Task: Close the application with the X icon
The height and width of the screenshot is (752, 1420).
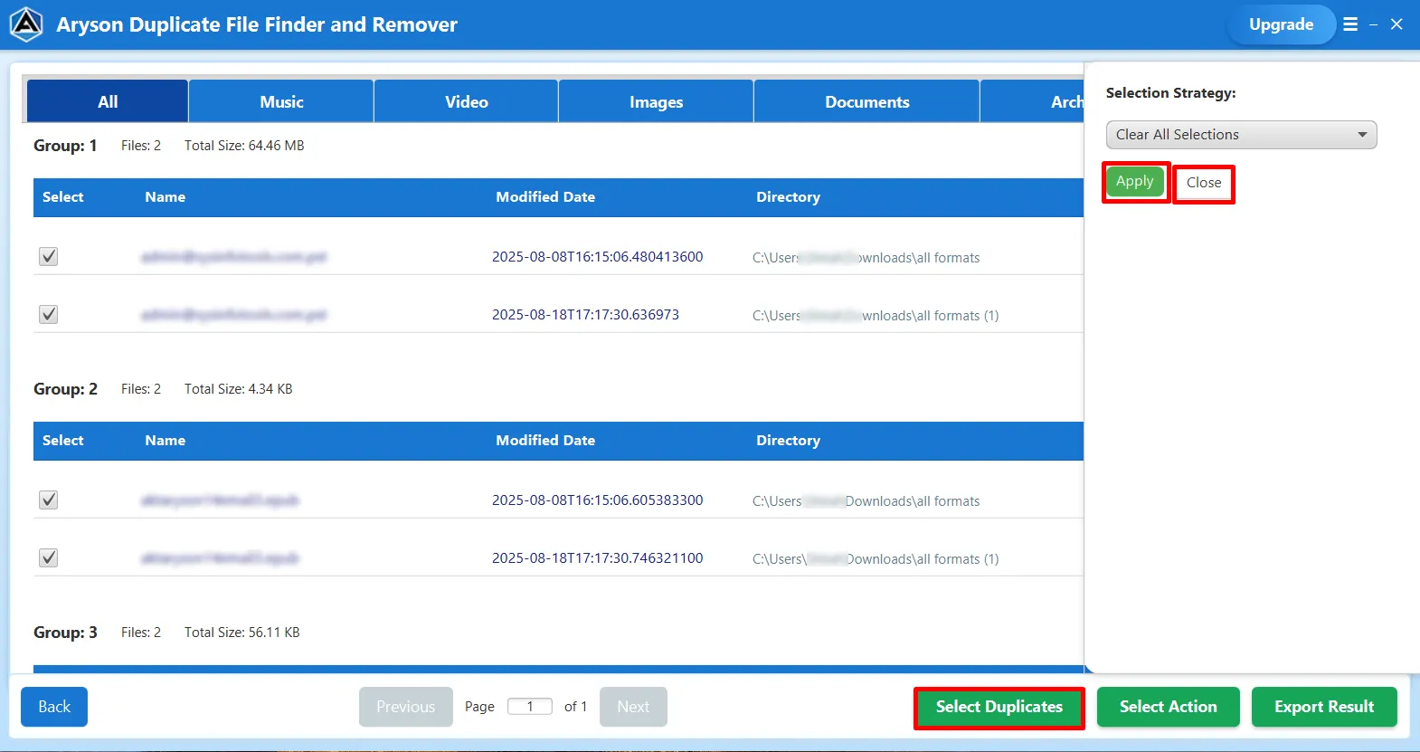Action: click(x=1396, y=24)
